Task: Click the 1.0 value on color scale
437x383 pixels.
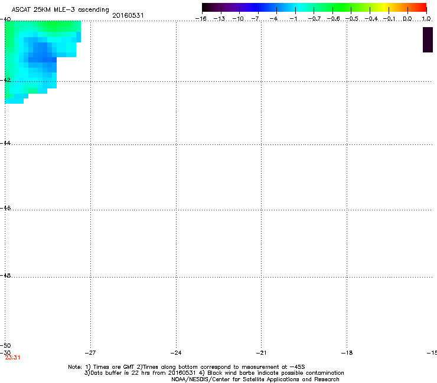Action: (x=426, y=19)
